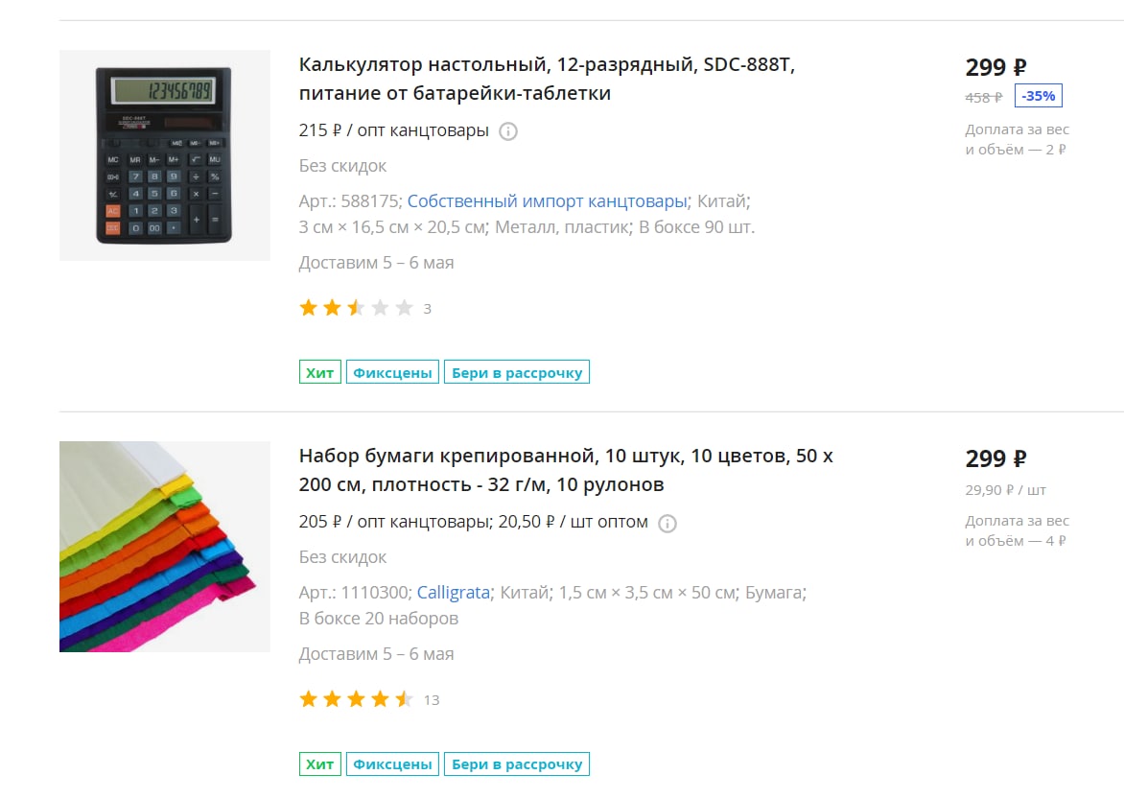The width and height of the screenshot is (1124, 798).
Task: Click Фиксцены tag under the crepe paper
Action: (x=393, y=763)
